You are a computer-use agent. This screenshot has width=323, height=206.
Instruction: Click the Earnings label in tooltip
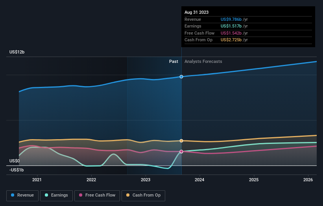[193, 26]
